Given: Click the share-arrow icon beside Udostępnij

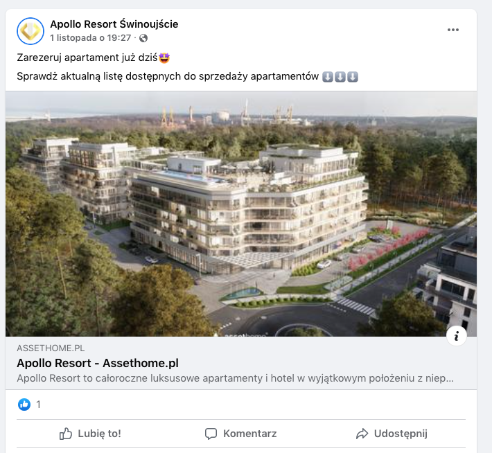Looking at the screenshot, I should [362, 434].
